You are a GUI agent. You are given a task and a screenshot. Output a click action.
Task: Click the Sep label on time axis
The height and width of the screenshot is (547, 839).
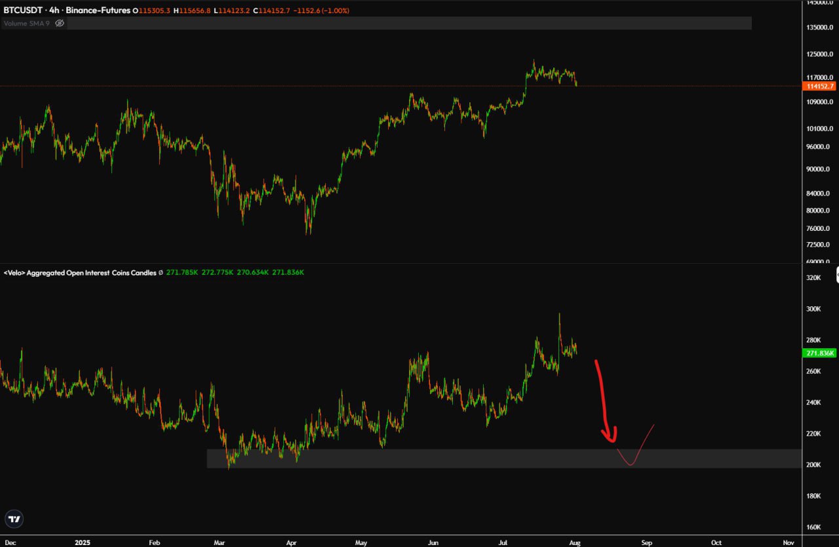[x=646, y=542]
